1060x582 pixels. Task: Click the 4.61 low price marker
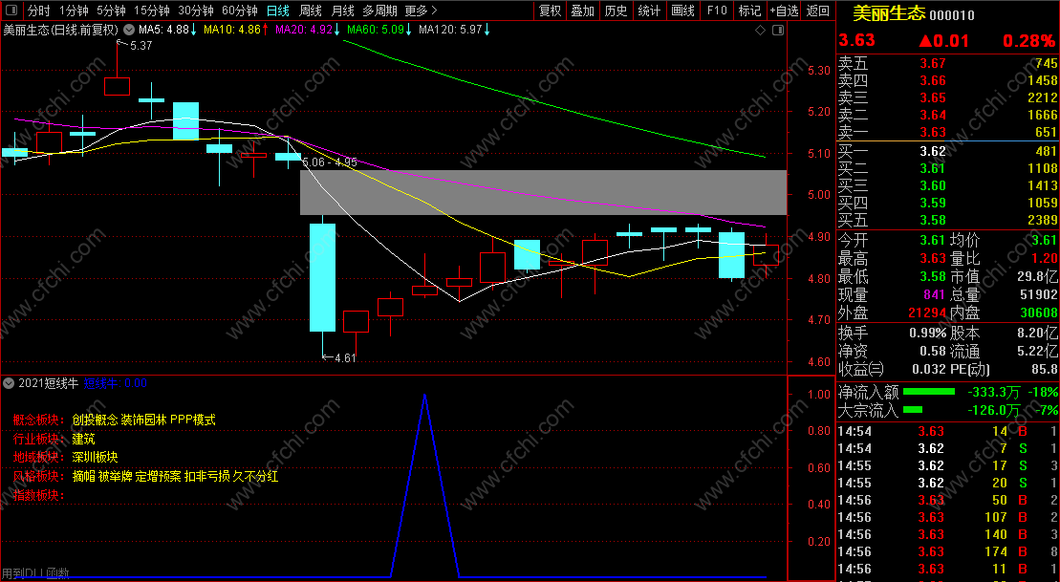pyautogui.click(x=339, y=357)
